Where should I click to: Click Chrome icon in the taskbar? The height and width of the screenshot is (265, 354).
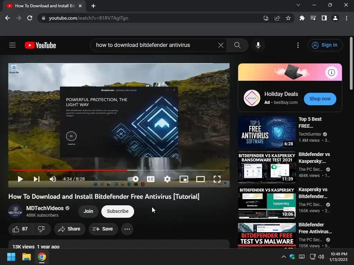click(42, 257)
